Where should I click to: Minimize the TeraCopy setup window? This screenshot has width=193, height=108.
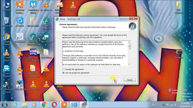click(122, 19)
